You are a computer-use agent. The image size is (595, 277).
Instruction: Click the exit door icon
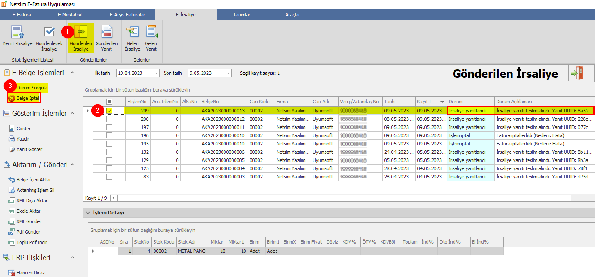pyautogui.click(x=581, y=73)
